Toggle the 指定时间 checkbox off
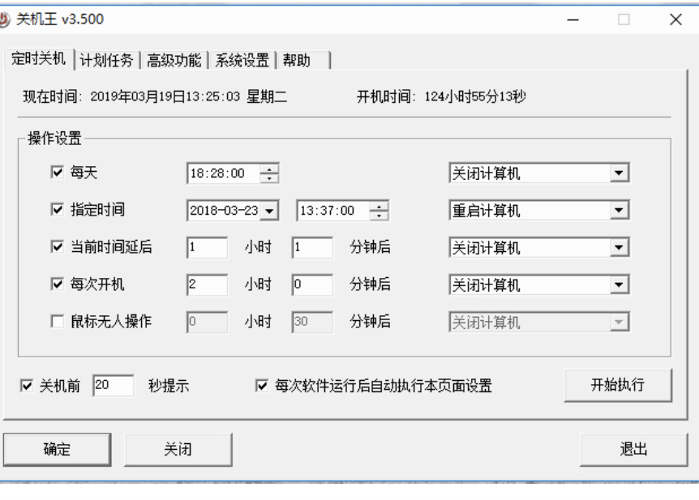Image resolution: width=699 pixels, height=500 pixels. coord(57,210)
